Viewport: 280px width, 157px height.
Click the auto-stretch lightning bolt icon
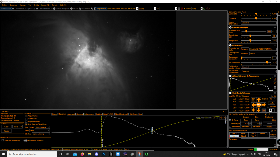pyautogui.click(x=275, y=79)
